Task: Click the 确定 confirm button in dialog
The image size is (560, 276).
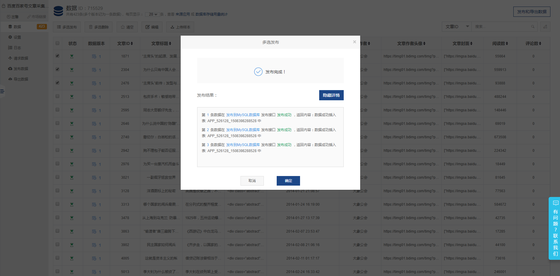Action: 288,181
